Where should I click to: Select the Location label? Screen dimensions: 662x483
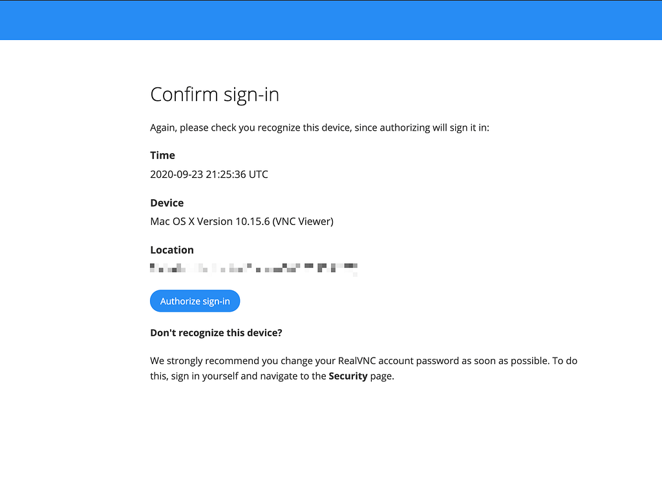pyautogui.click(x=172, y=250)
